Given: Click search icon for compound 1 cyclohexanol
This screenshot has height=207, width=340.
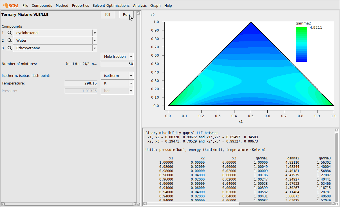Looking at the screenshot, I should pos(10,33).
